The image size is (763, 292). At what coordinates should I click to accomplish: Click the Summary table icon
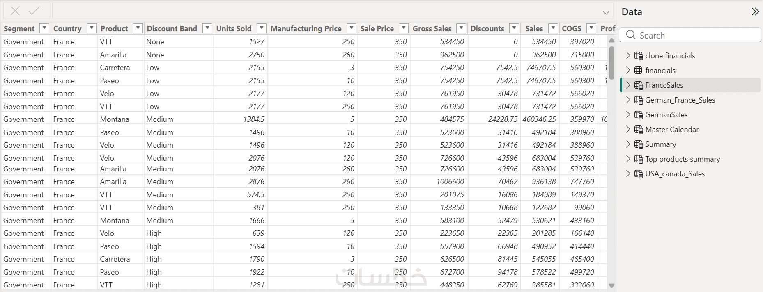[x=639, y=144]
